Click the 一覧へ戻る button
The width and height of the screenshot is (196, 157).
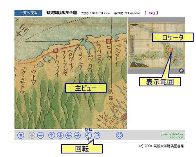coord(28,13)
